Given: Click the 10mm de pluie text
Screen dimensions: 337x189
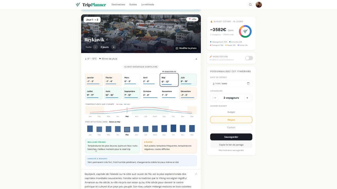Looking at the screenshot, I should pyautogui.click(x=109, y=59).
